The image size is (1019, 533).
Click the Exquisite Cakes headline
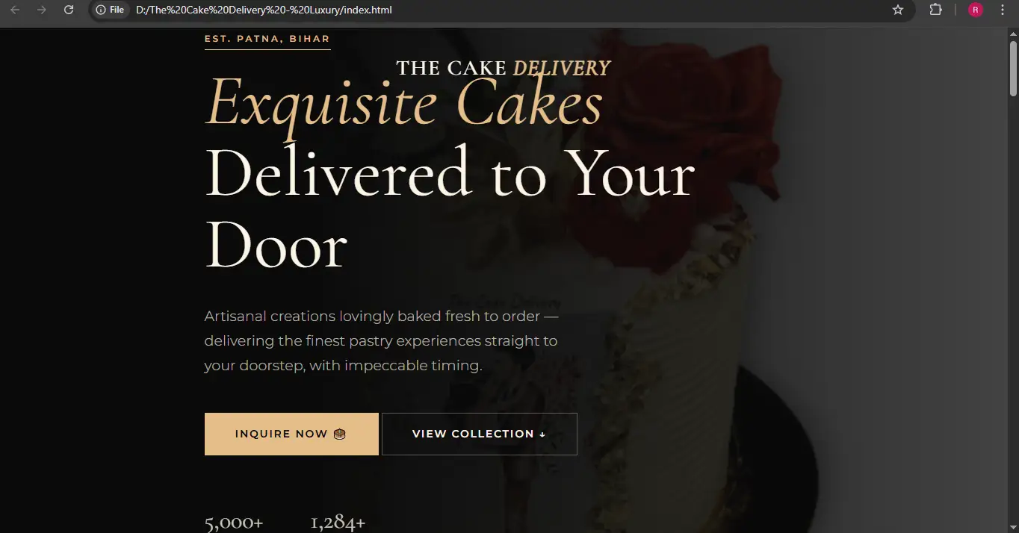pos(403,102)
